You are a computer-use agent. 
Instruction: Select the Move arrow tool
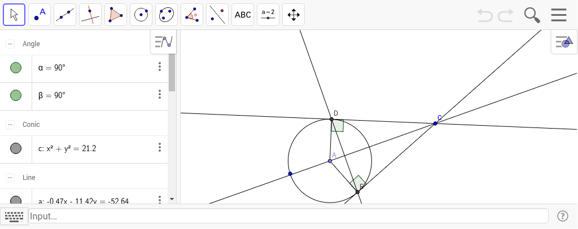point(14,15)
